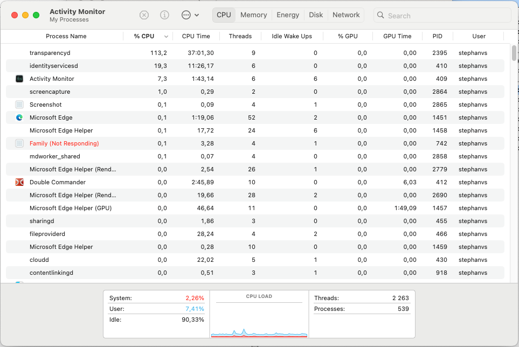Click the Activity Monitor process icon
Image resolution: width=519 pixels, height=347 pixels.
click(x=19, y=79)
